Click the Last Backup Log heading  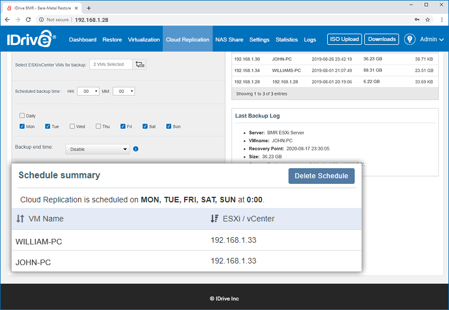point(258,116)
